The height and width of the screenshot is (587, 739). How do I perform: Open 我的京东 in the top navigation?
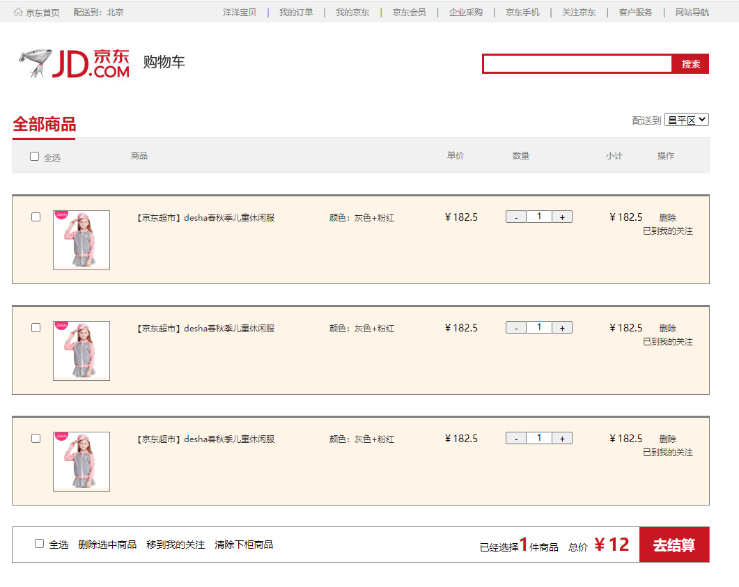click(352, 13)
